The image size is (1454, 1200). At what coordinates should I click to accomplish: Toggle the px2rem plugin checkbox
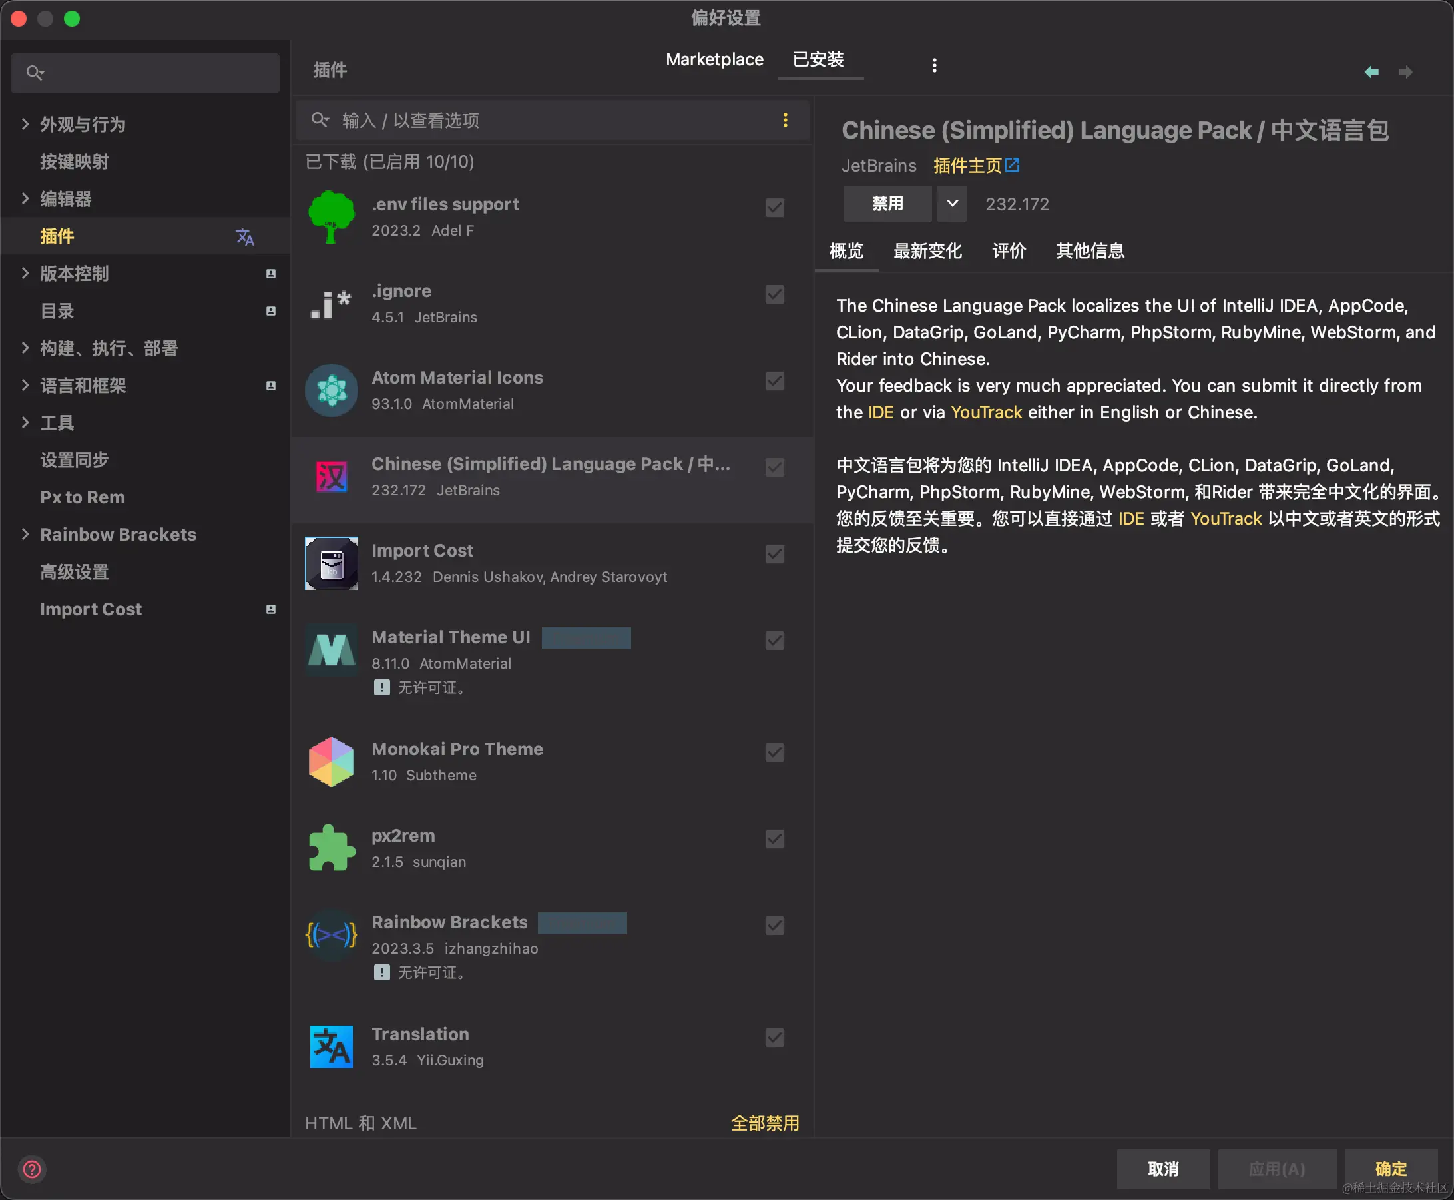tap(775, 839)
